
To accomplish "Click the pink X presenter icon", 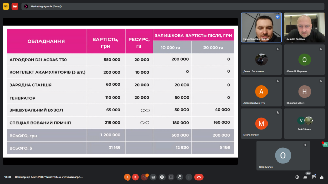I will [x=26, y=6].
